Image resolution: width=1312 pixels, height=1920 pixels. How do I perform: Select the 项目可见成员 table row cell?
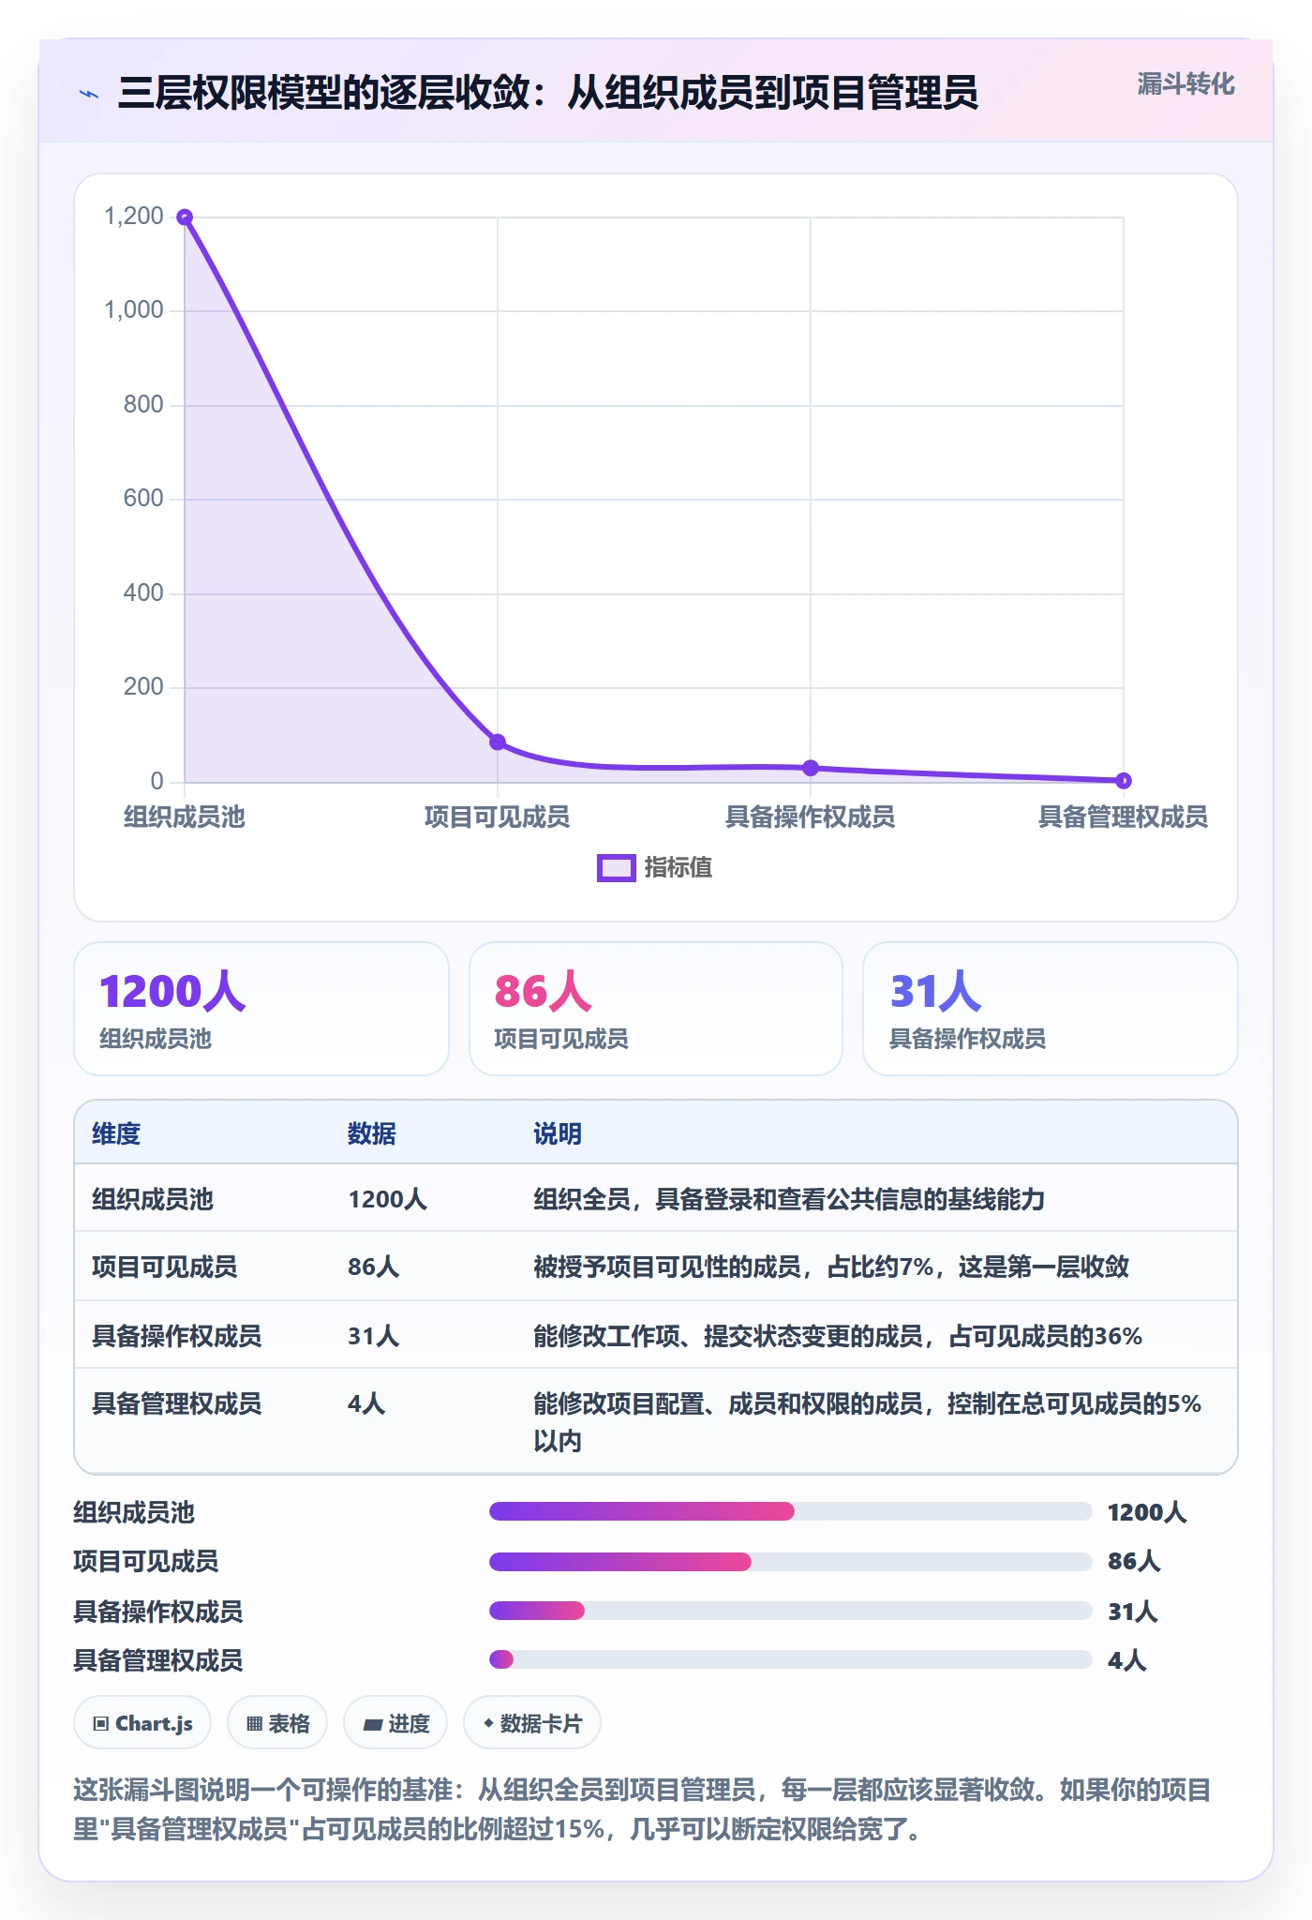165,1267
